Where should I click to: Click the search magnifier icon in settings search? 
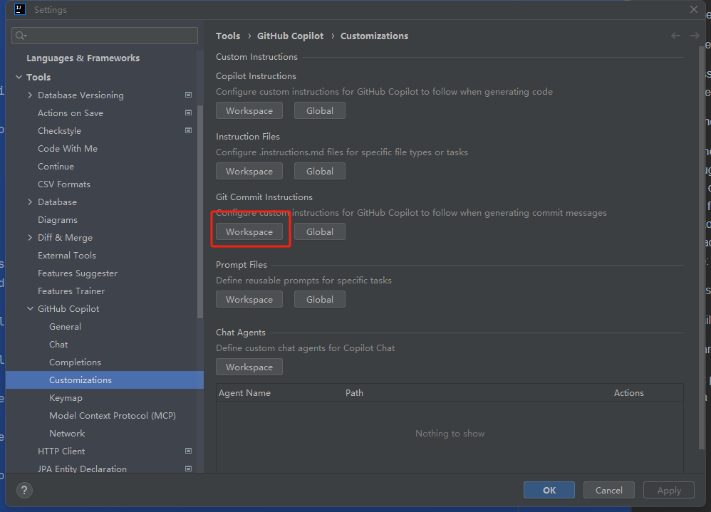coord(21,36)
